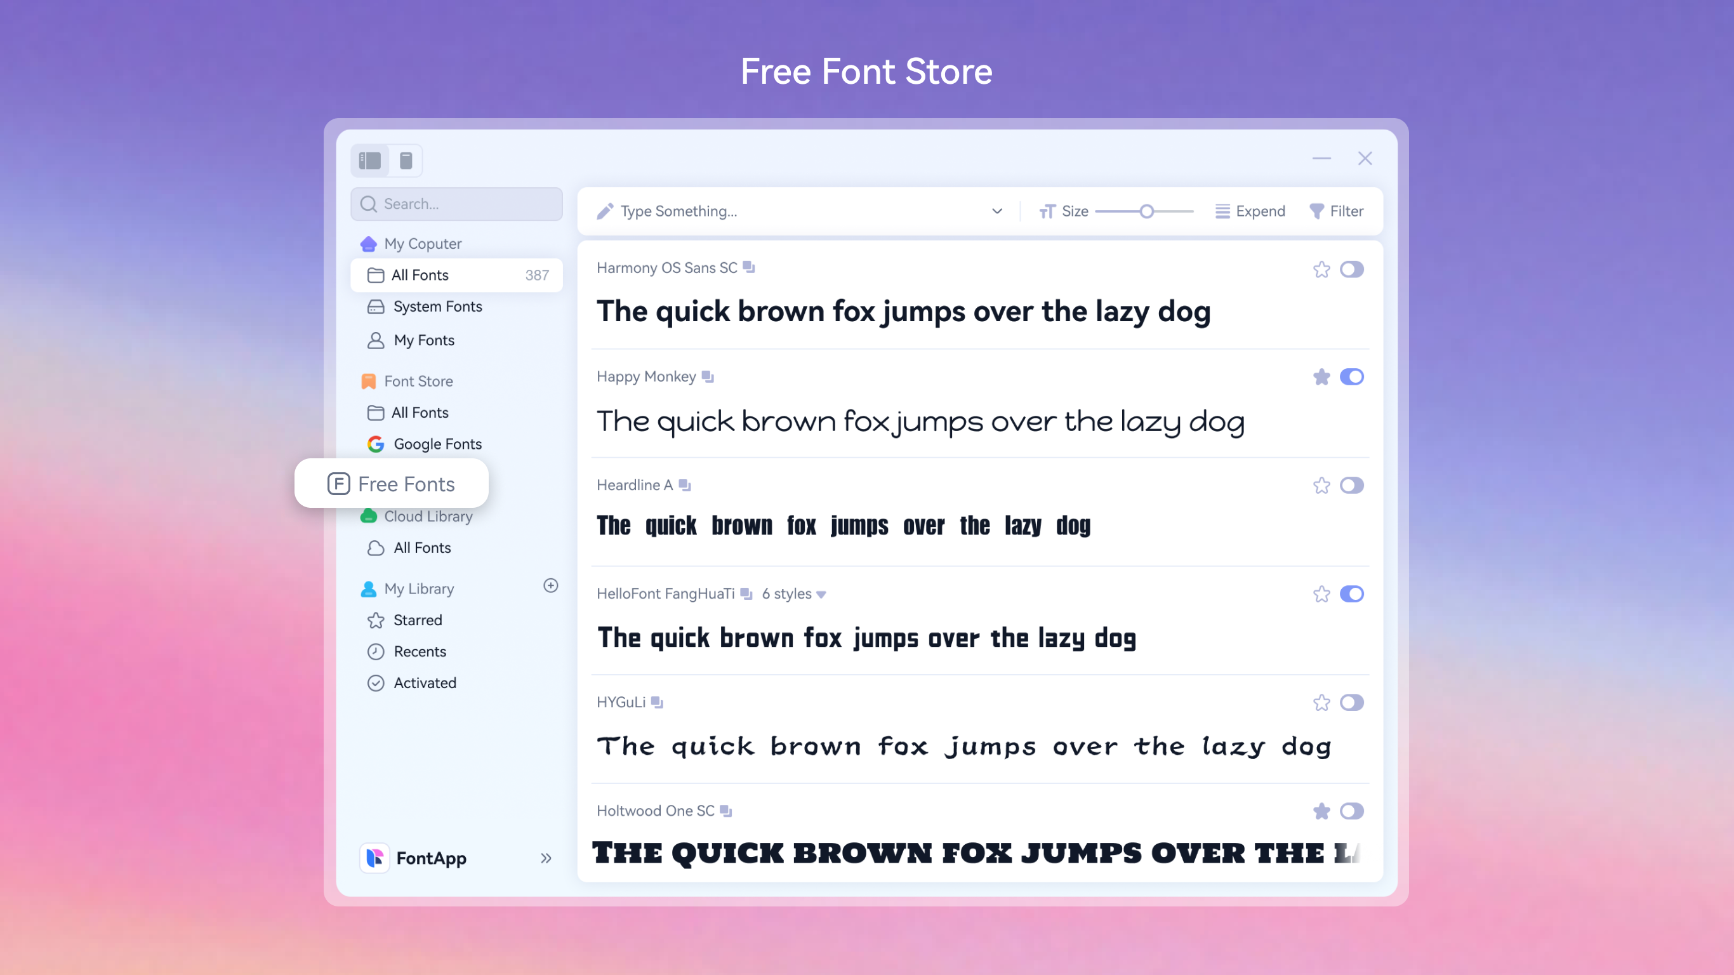Open the Filter menu
The height and width of the screenshot is (975, 1734).
(x=1336, y=211)
